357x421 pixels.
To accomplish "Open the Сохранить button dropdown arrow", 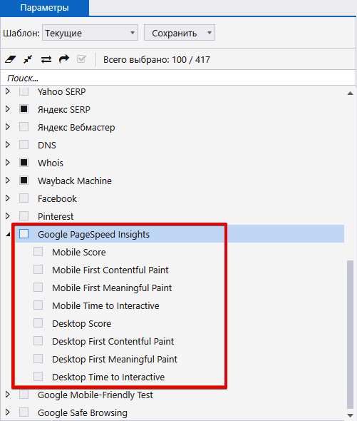I will [209, 33].
